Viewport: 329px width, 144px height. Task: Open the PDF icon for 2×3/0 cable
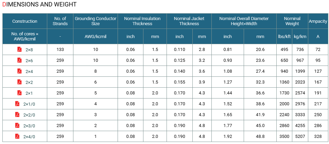click(x=17, y=126)
